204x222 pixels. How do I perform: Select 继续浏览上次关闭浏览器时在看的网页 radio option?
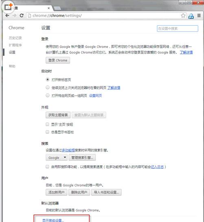[x=48, y=87]
